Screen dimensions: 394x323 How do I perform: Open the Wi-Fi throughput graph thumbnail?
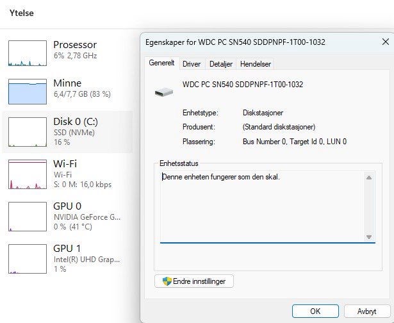pos(28,174)
